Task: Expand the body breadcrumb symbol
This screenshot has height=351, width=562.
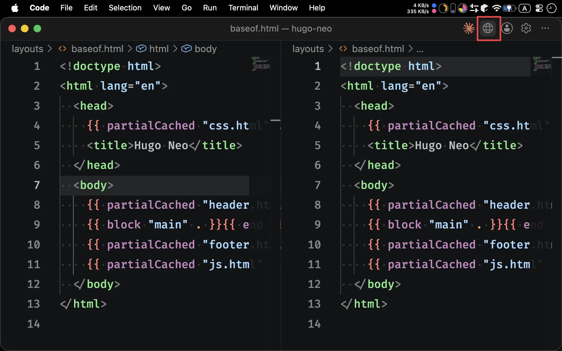Action: click(x=206, y=49)
